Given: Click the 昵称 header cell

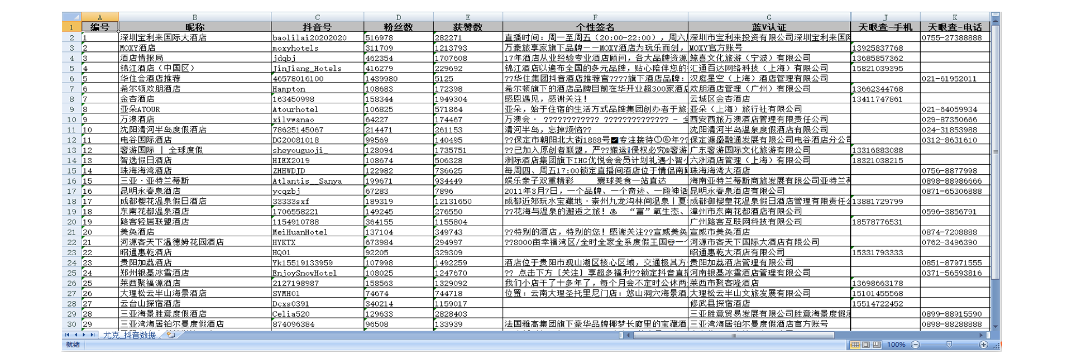Looking at the screenshot, I should coord(195,27).
